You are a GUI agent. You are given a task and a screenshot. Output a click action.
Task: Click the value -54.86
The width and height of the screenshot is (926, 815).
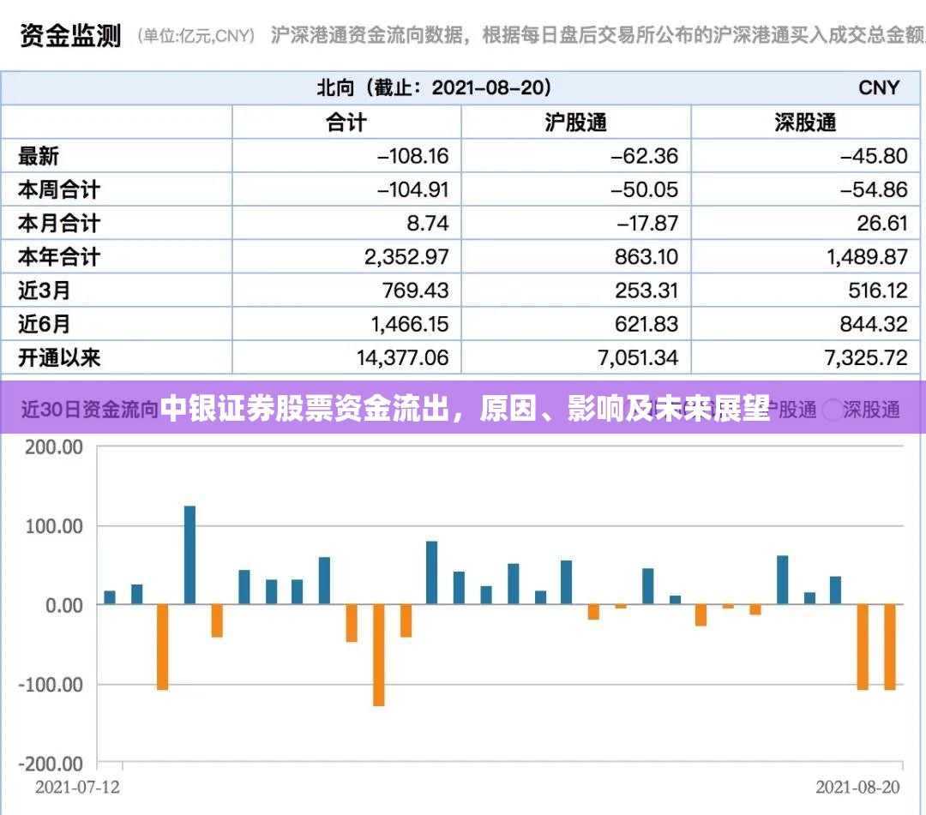(x=874, y=190)
